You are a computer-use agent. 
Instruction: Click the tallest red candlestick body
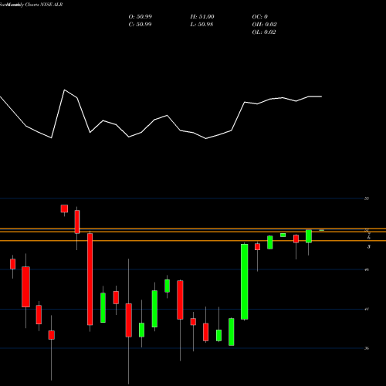[90, 279]
